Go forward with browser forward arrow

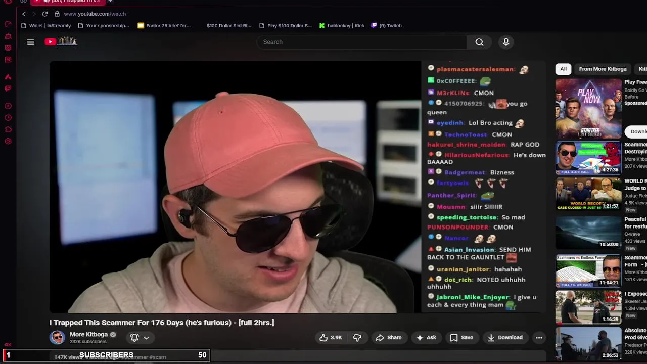tap(34, 14)
